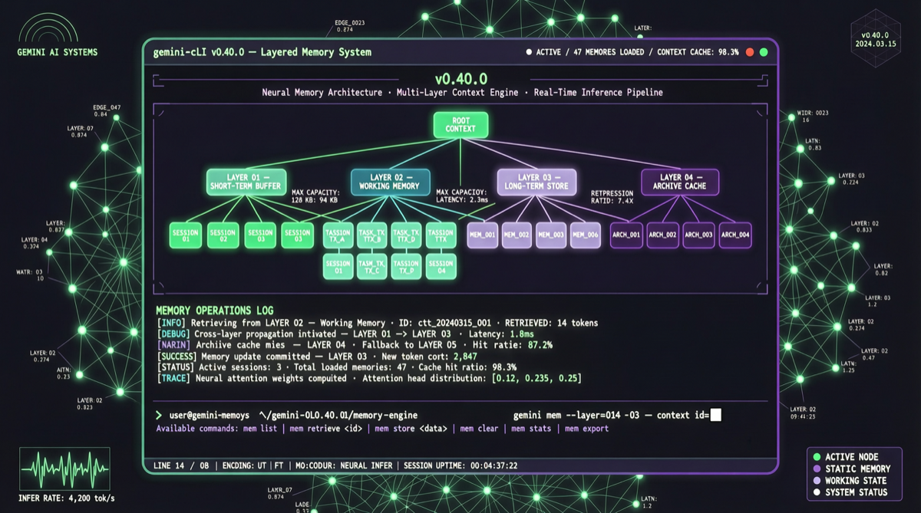921x513 pixels.
Task: Open the MEM_003 memory node
Action: pyautogui.click(x=551, y=235)
